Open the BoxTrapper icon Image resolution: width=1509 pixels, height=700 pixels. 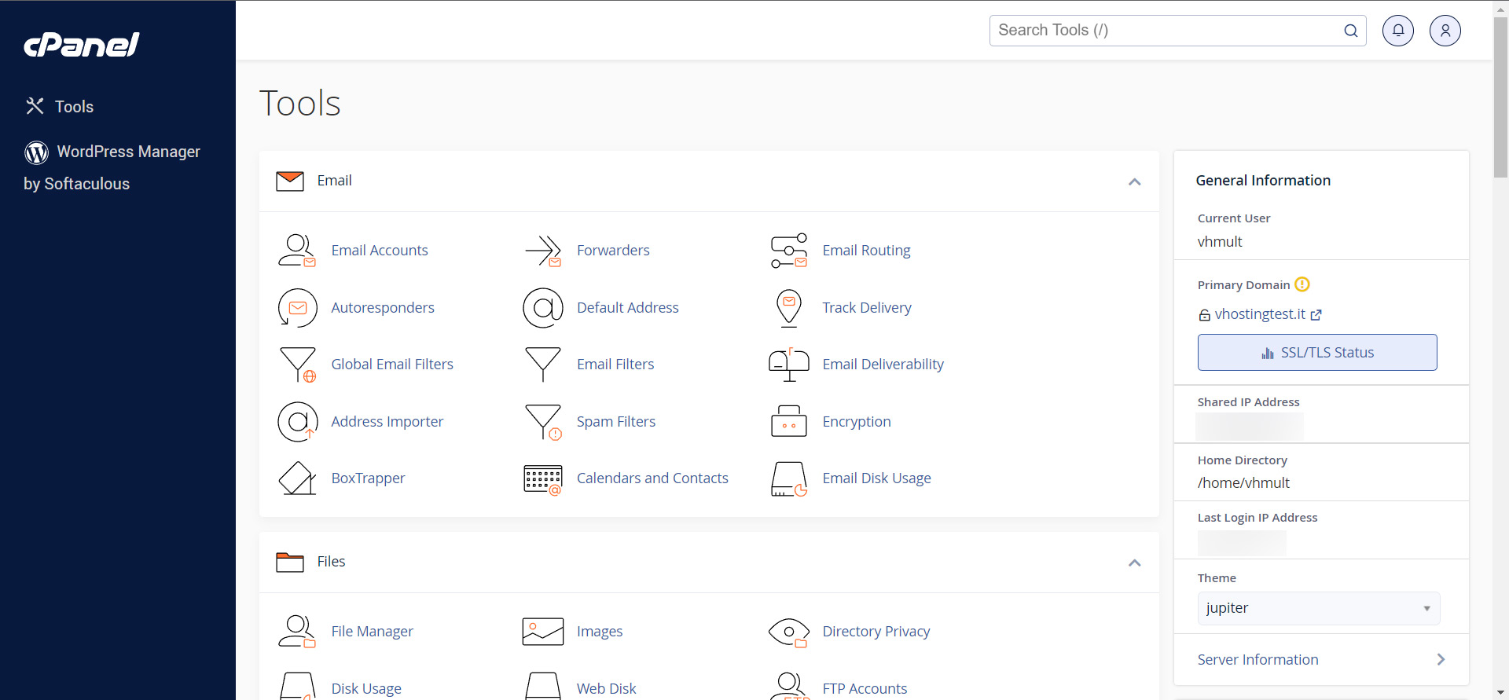tap(297, 478)
